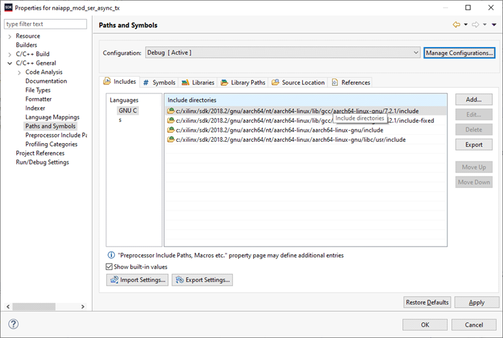503x338 pixels.
Task: Click the Add... button
Action: (x=473, y=99)
